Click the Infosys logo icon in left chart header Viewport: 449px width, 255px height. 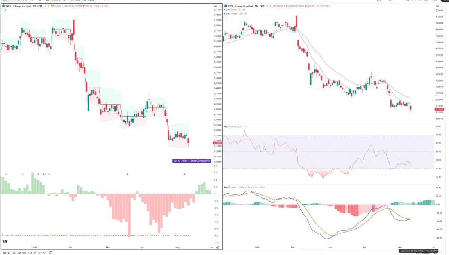click(3, 6)
